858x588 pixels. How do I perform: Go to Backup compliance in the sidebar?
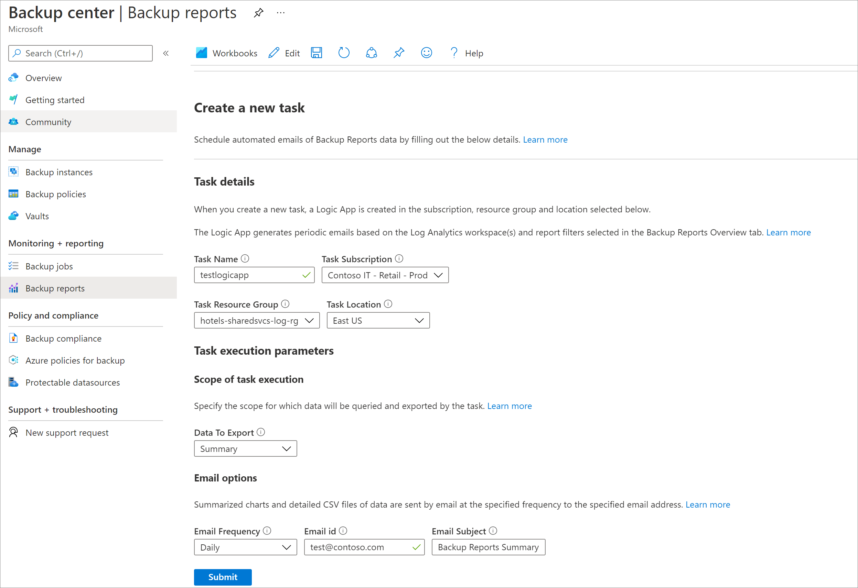[x=63, y=339]
